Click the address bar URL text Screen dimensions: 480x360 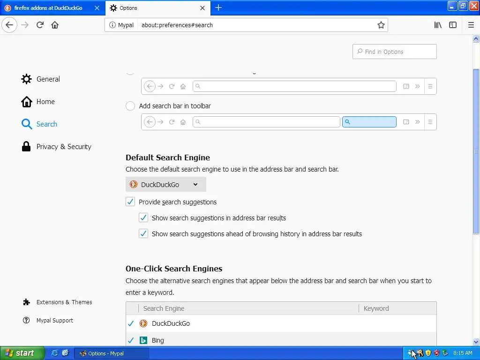177,25
